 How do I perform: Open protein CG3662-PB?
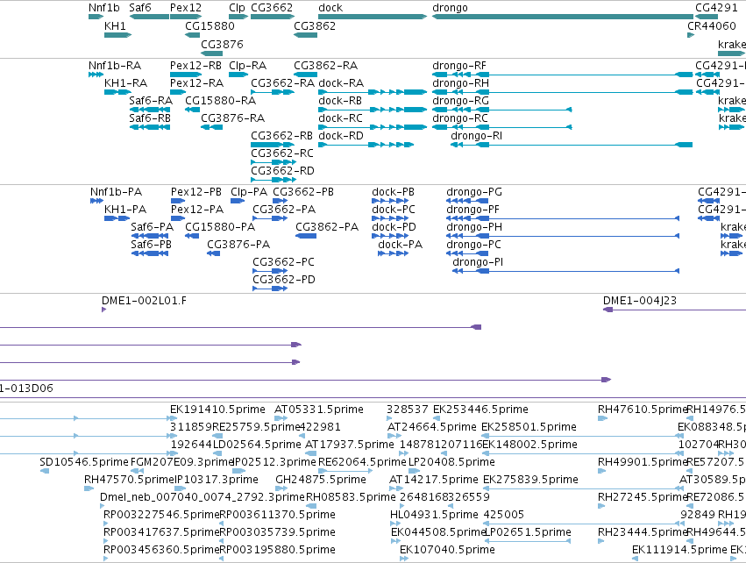303,192
